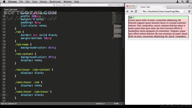This screenshot has width=192, height=108.
Task: Open Spotlight search in the menu bar
Action: (x=182, y=2)
